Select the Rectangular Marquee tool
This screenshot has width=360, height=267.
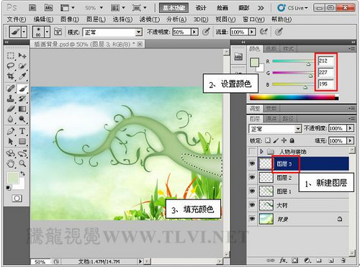click(x=11, y=55)
